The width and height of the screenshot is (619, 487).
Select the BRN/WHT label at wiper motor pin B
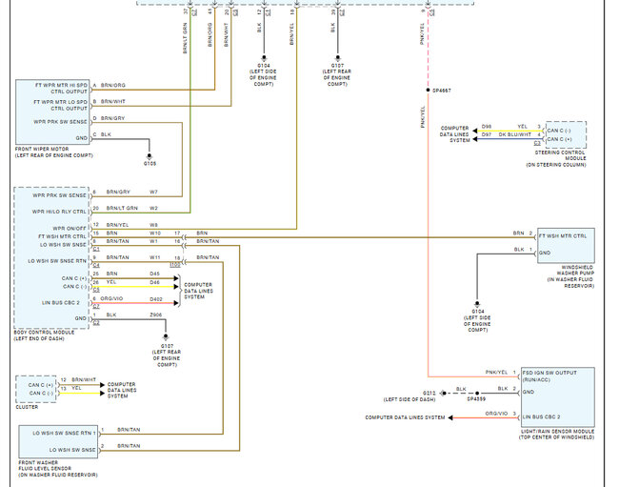click(x=113, y=102)
